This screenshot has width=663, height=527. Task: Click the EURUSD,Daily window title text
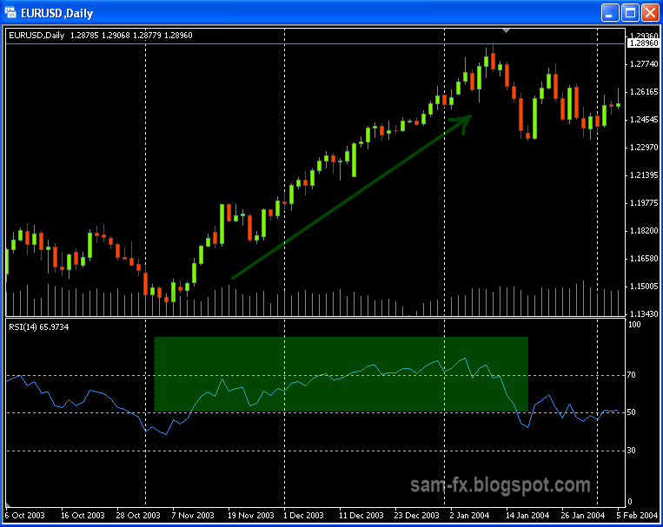click(x=57, y=13)
